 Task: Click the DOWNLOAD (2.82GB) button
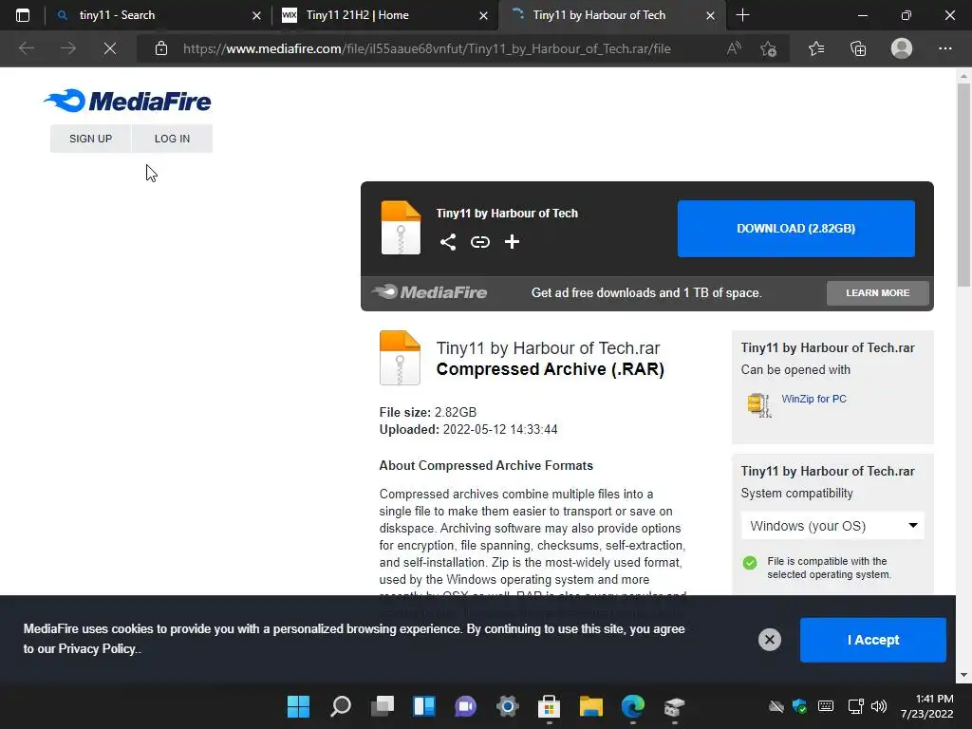(796, 228)
